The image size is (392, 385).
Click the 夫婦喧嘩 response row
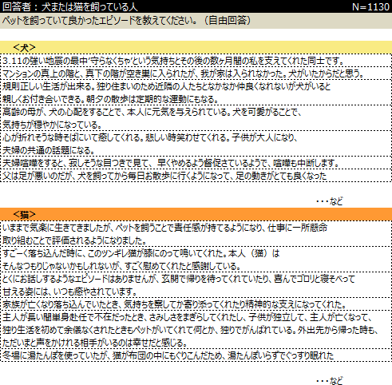pos(196,163)
